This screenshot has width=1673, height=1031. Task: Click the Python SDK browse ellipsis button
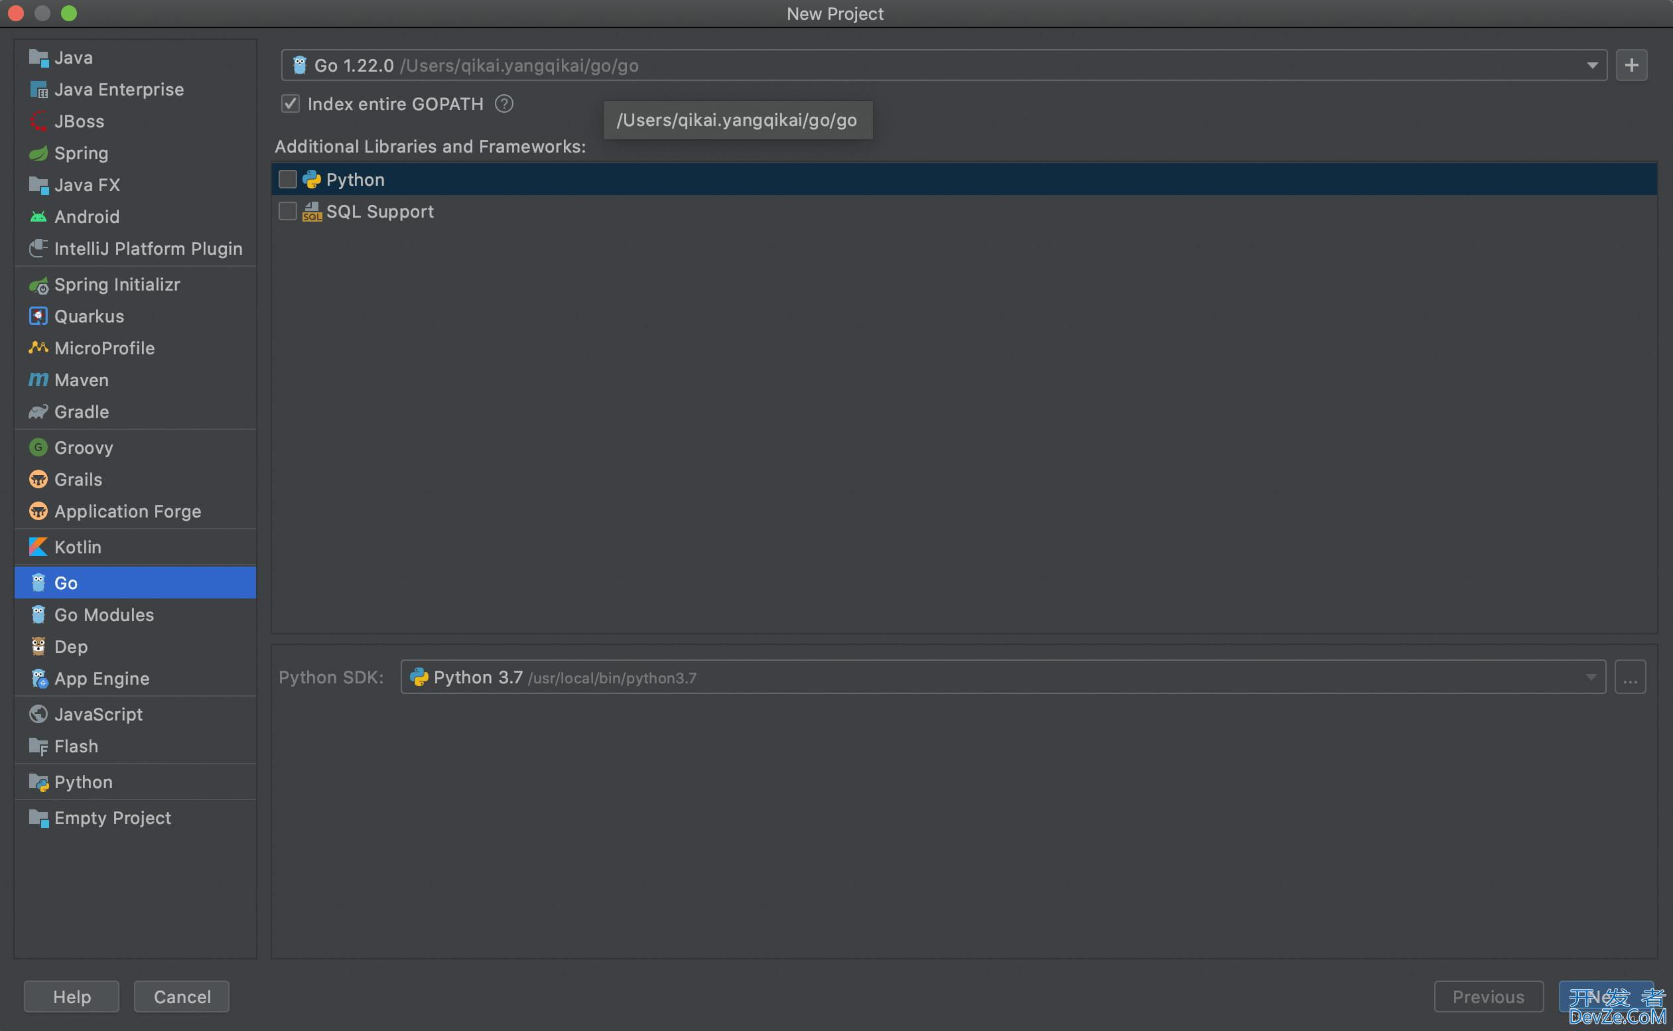click(x=1630, y=677)
